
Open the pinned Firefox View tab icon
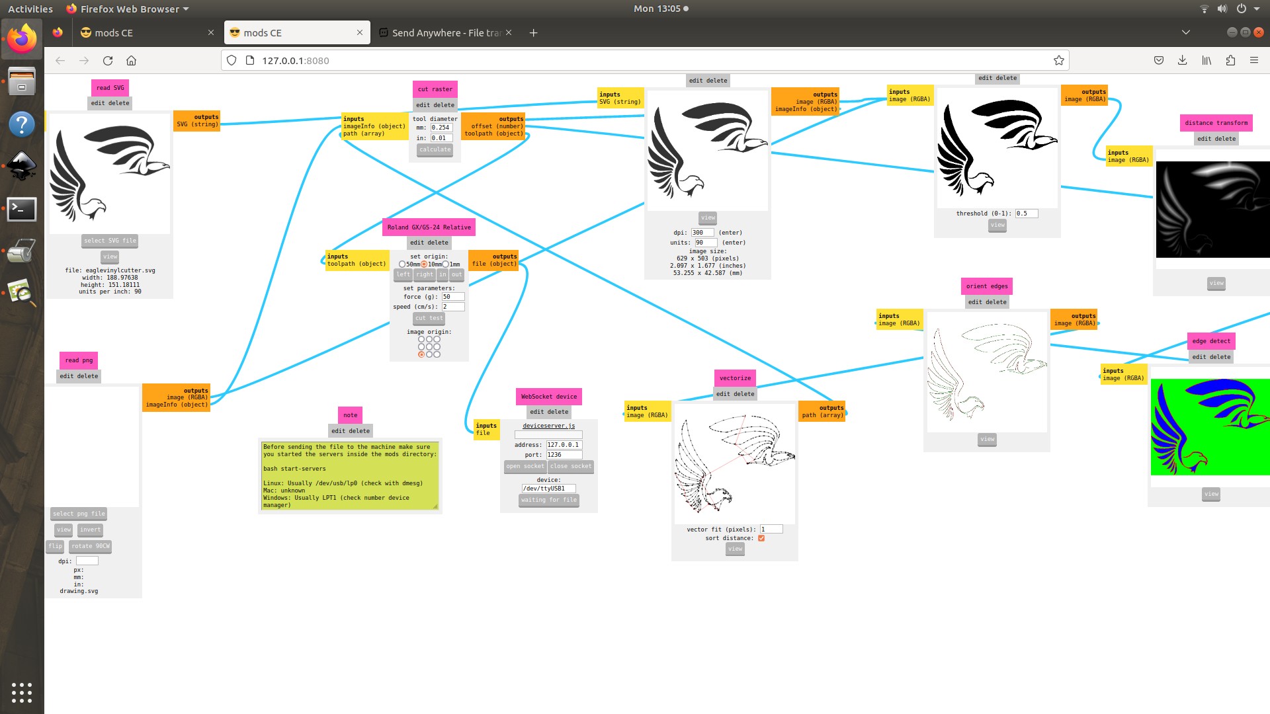(58, 32)
